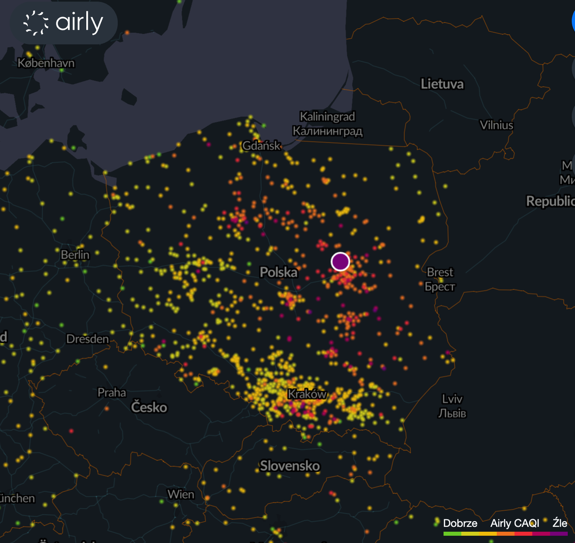Screen dimensions: 575x543
Task: Select the red segment of the CAQI scale
Action: click(523, 534)
